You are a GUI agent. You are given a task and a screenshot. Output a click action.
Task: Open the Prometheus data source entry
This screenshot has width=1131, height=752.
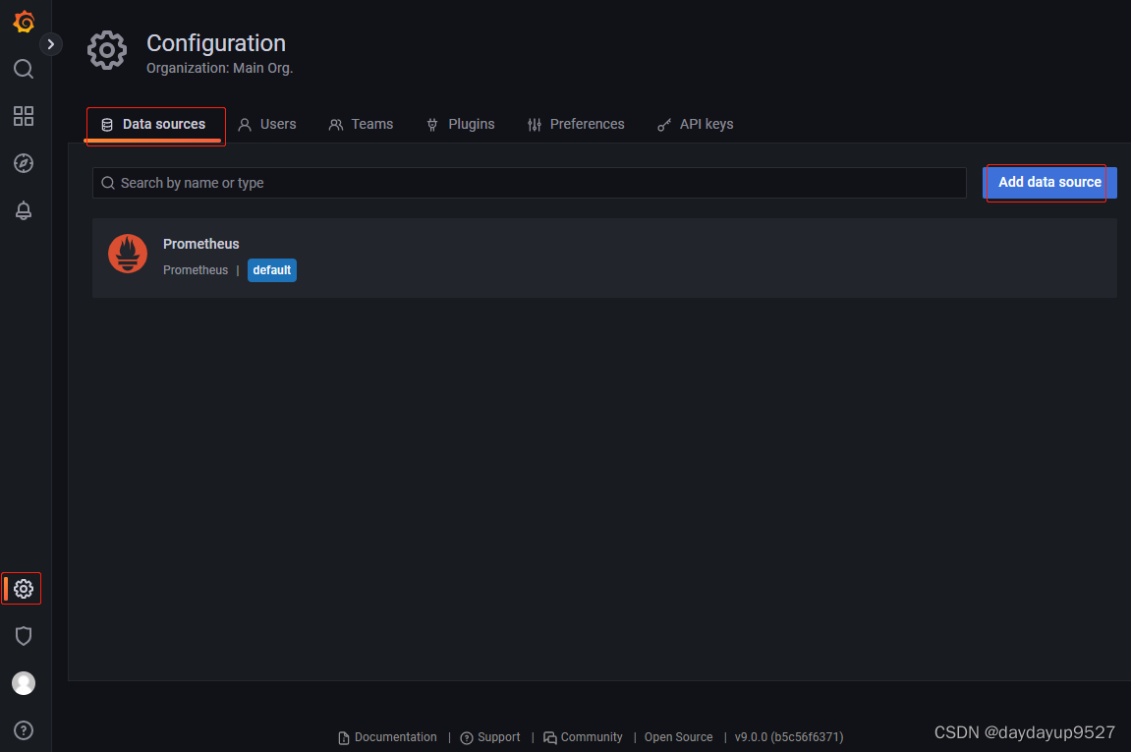click(x=201, y=244)
